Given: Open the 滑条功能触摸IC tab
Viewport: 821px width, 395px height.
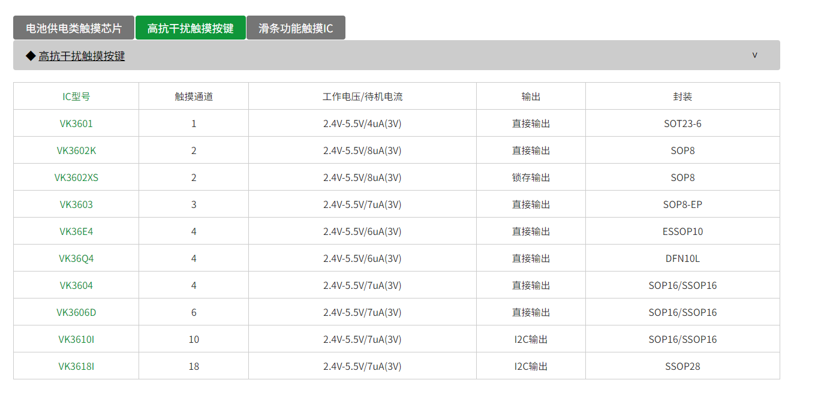Looking at the screenshot, I should pyautogui.click(x=296, y=28).
